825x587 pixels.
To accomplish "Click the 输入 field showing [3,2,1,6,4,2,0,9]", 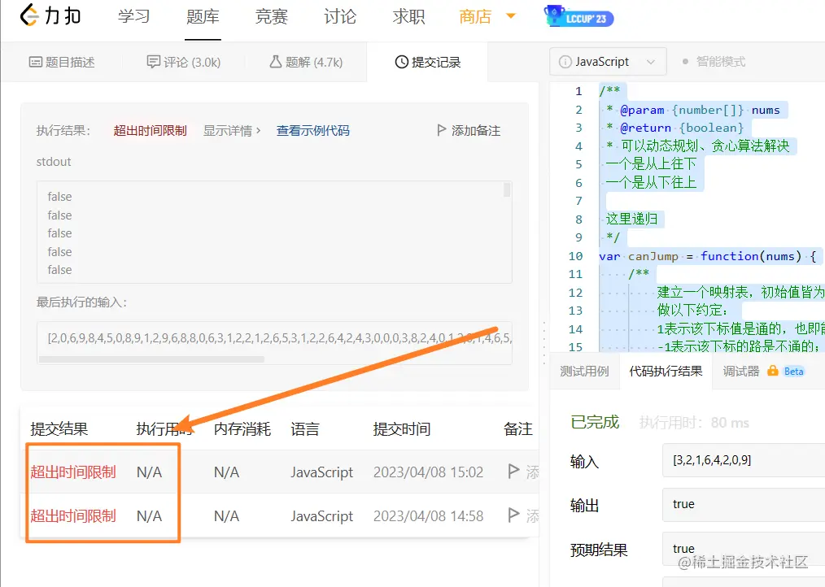I will 744,460.
